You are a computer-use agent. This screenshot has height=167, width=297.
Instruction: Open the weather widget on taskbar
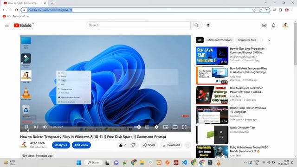coord(9,162)
